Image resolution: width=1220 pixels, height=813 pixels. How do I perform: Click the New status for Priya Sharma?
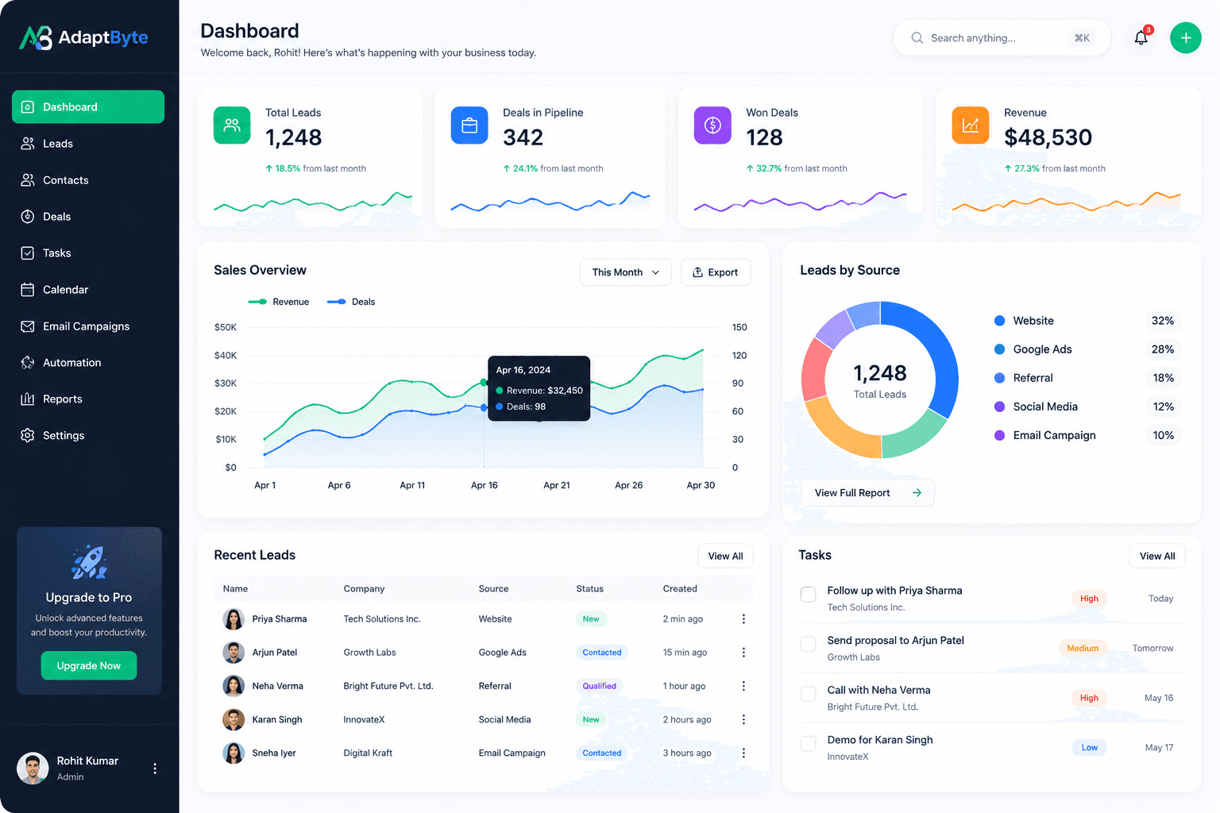[x=591, y=619]
